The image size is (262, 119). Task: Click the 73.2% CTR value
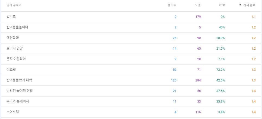(x=221, y=70)
